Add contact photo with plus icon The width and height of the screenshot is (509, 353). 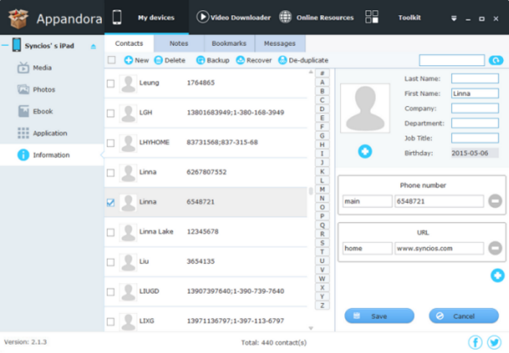(x=365, y=151)
